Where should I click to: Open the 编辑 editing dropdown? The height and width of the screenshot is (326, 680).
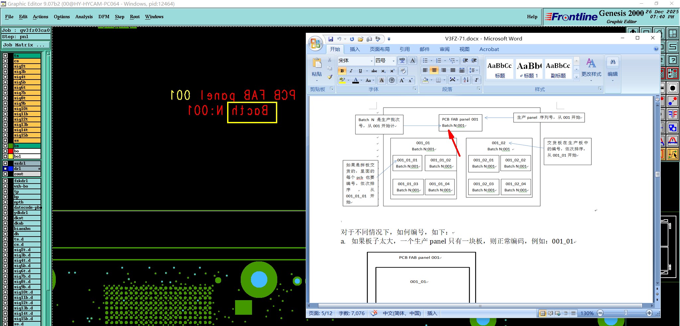click(613, 70)
